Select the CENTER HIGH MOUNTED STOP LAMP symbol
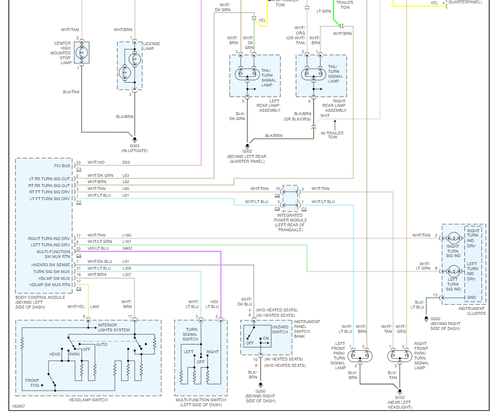492x413 pixels. pos(82,52)
